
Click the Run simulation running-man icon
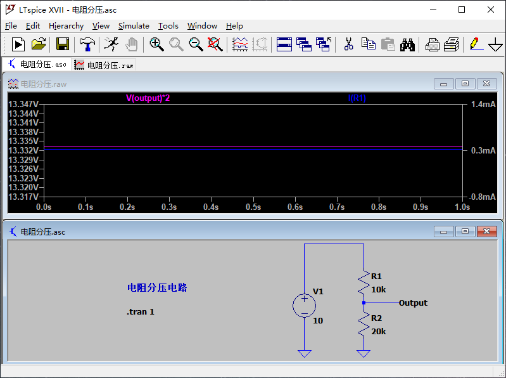click(111, 44)
